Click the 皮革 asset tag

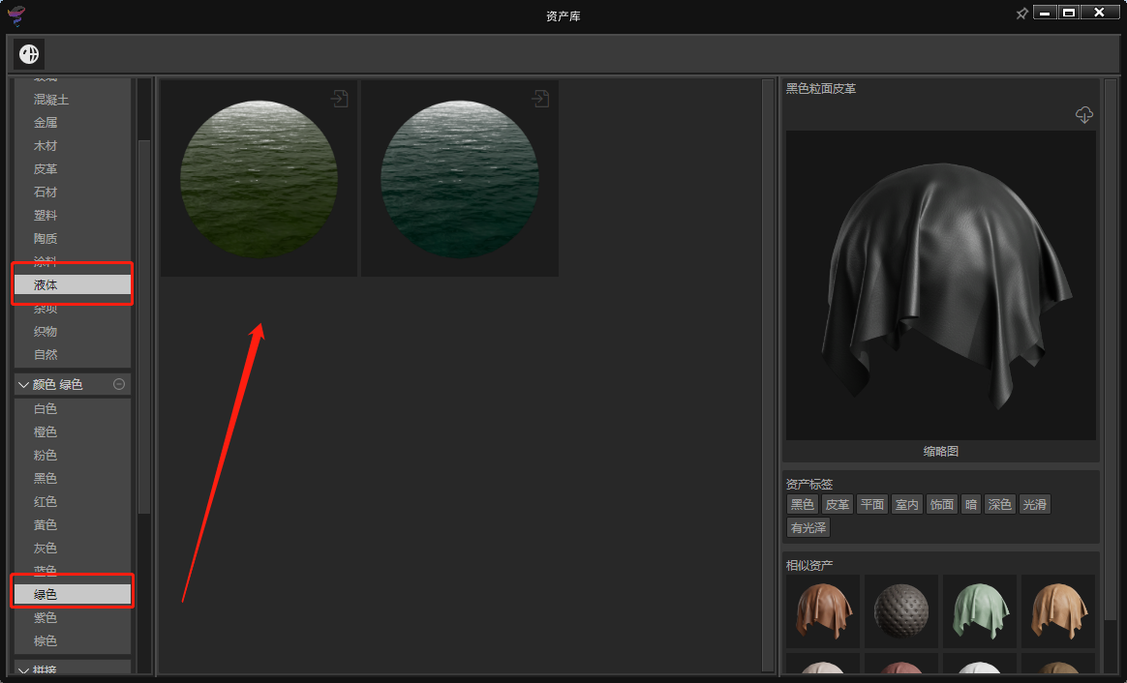[x=838, y=504]
